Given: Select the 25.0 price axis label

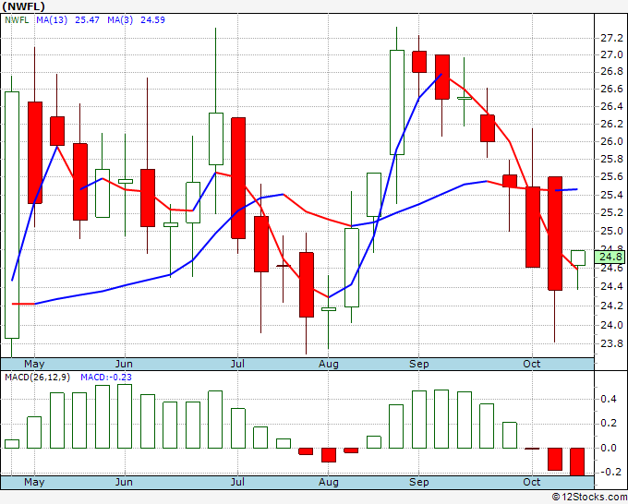Looking at the screenshot, I should pos(611,231).
